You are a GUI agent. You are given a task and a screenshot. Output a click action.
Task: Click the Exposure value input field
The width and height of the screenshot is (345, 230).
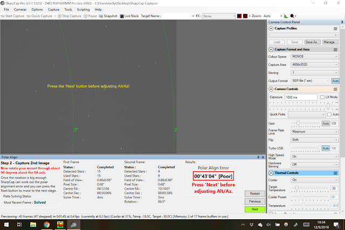tap(301, 97)
